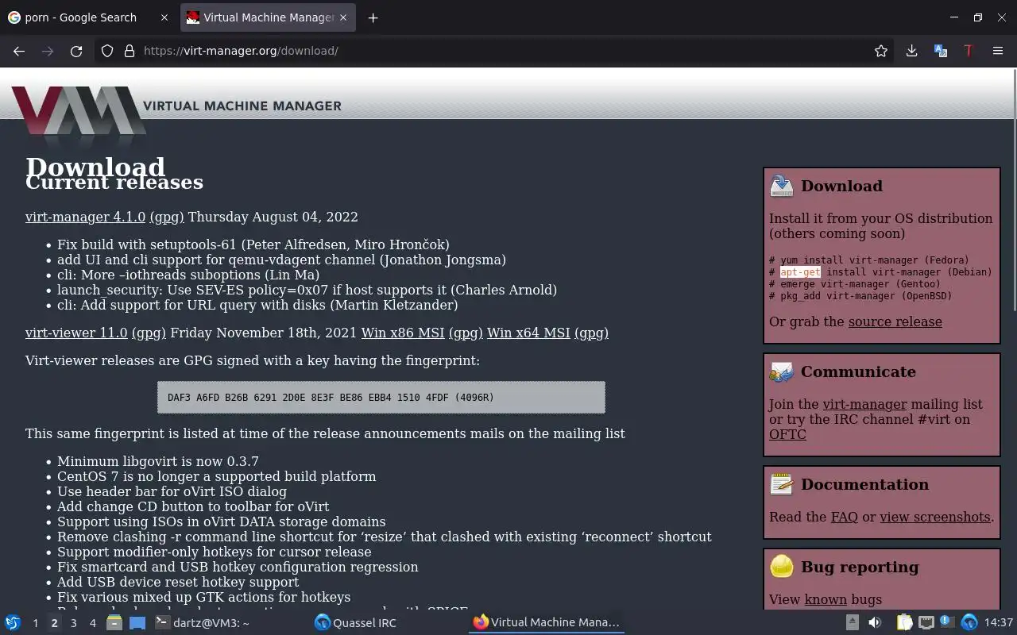Click the 'pkg_add virt-manager (OpenBSD)' line

(x=860, y=296)
